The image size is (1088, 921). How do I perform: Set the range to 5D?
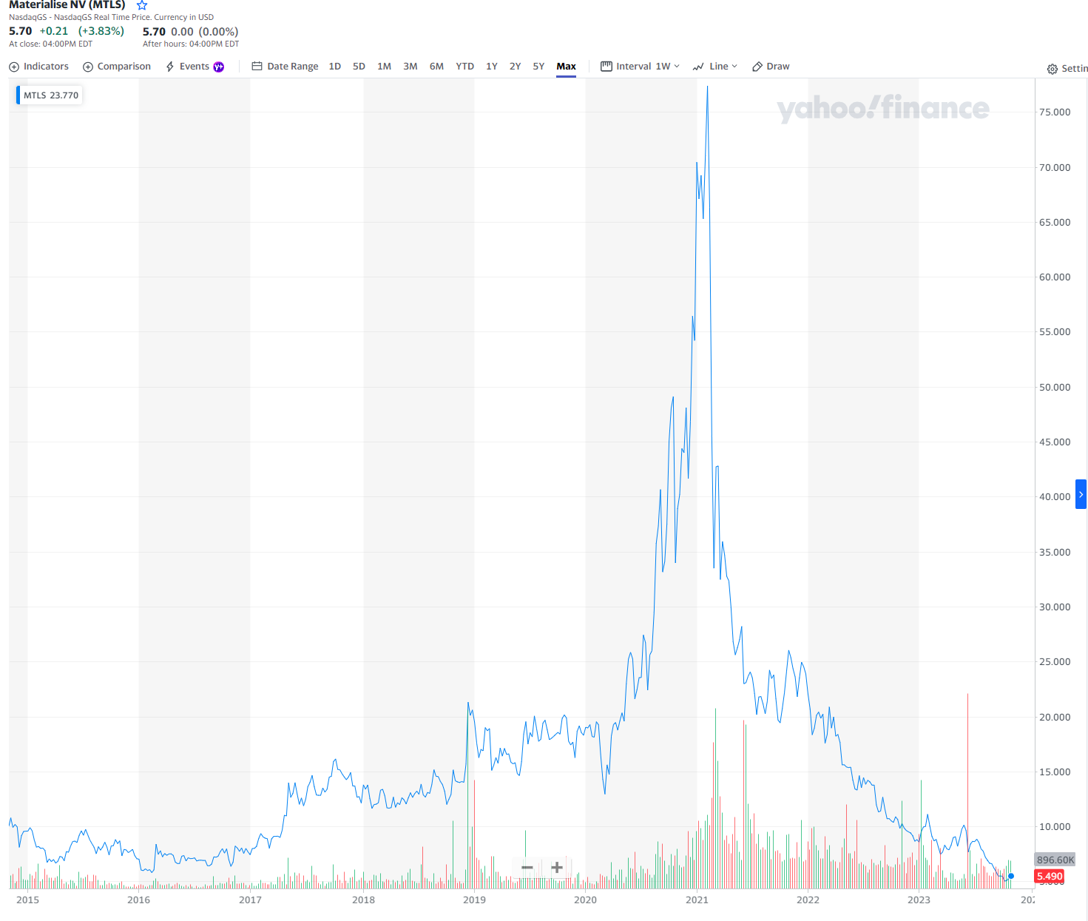359,67
